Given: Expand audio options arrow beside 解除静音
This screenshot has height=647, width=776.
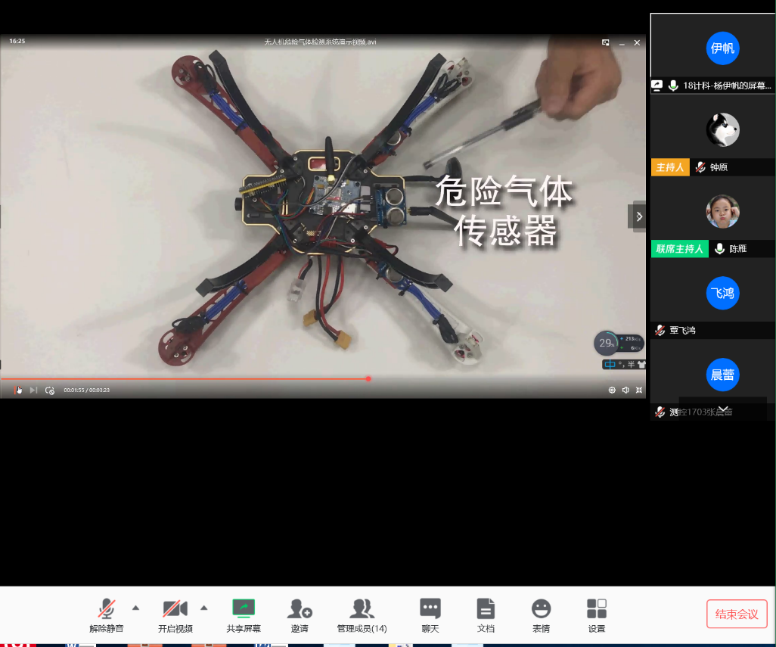Looking at the screenshot, I should tap(135, 607).
